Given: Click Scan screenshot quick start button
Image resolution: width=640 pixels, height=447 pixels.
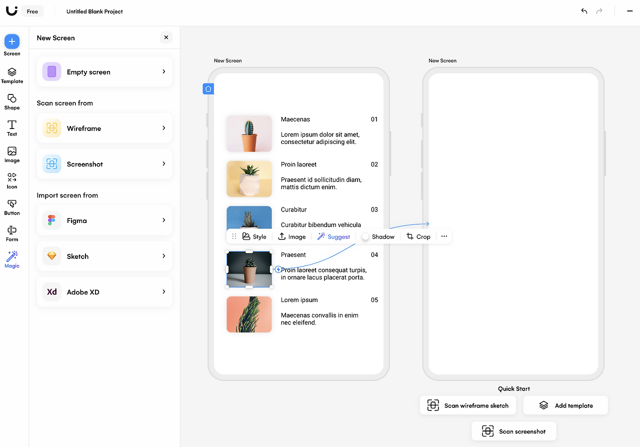Looking at the screenshot, I should [x=514, y=431].
